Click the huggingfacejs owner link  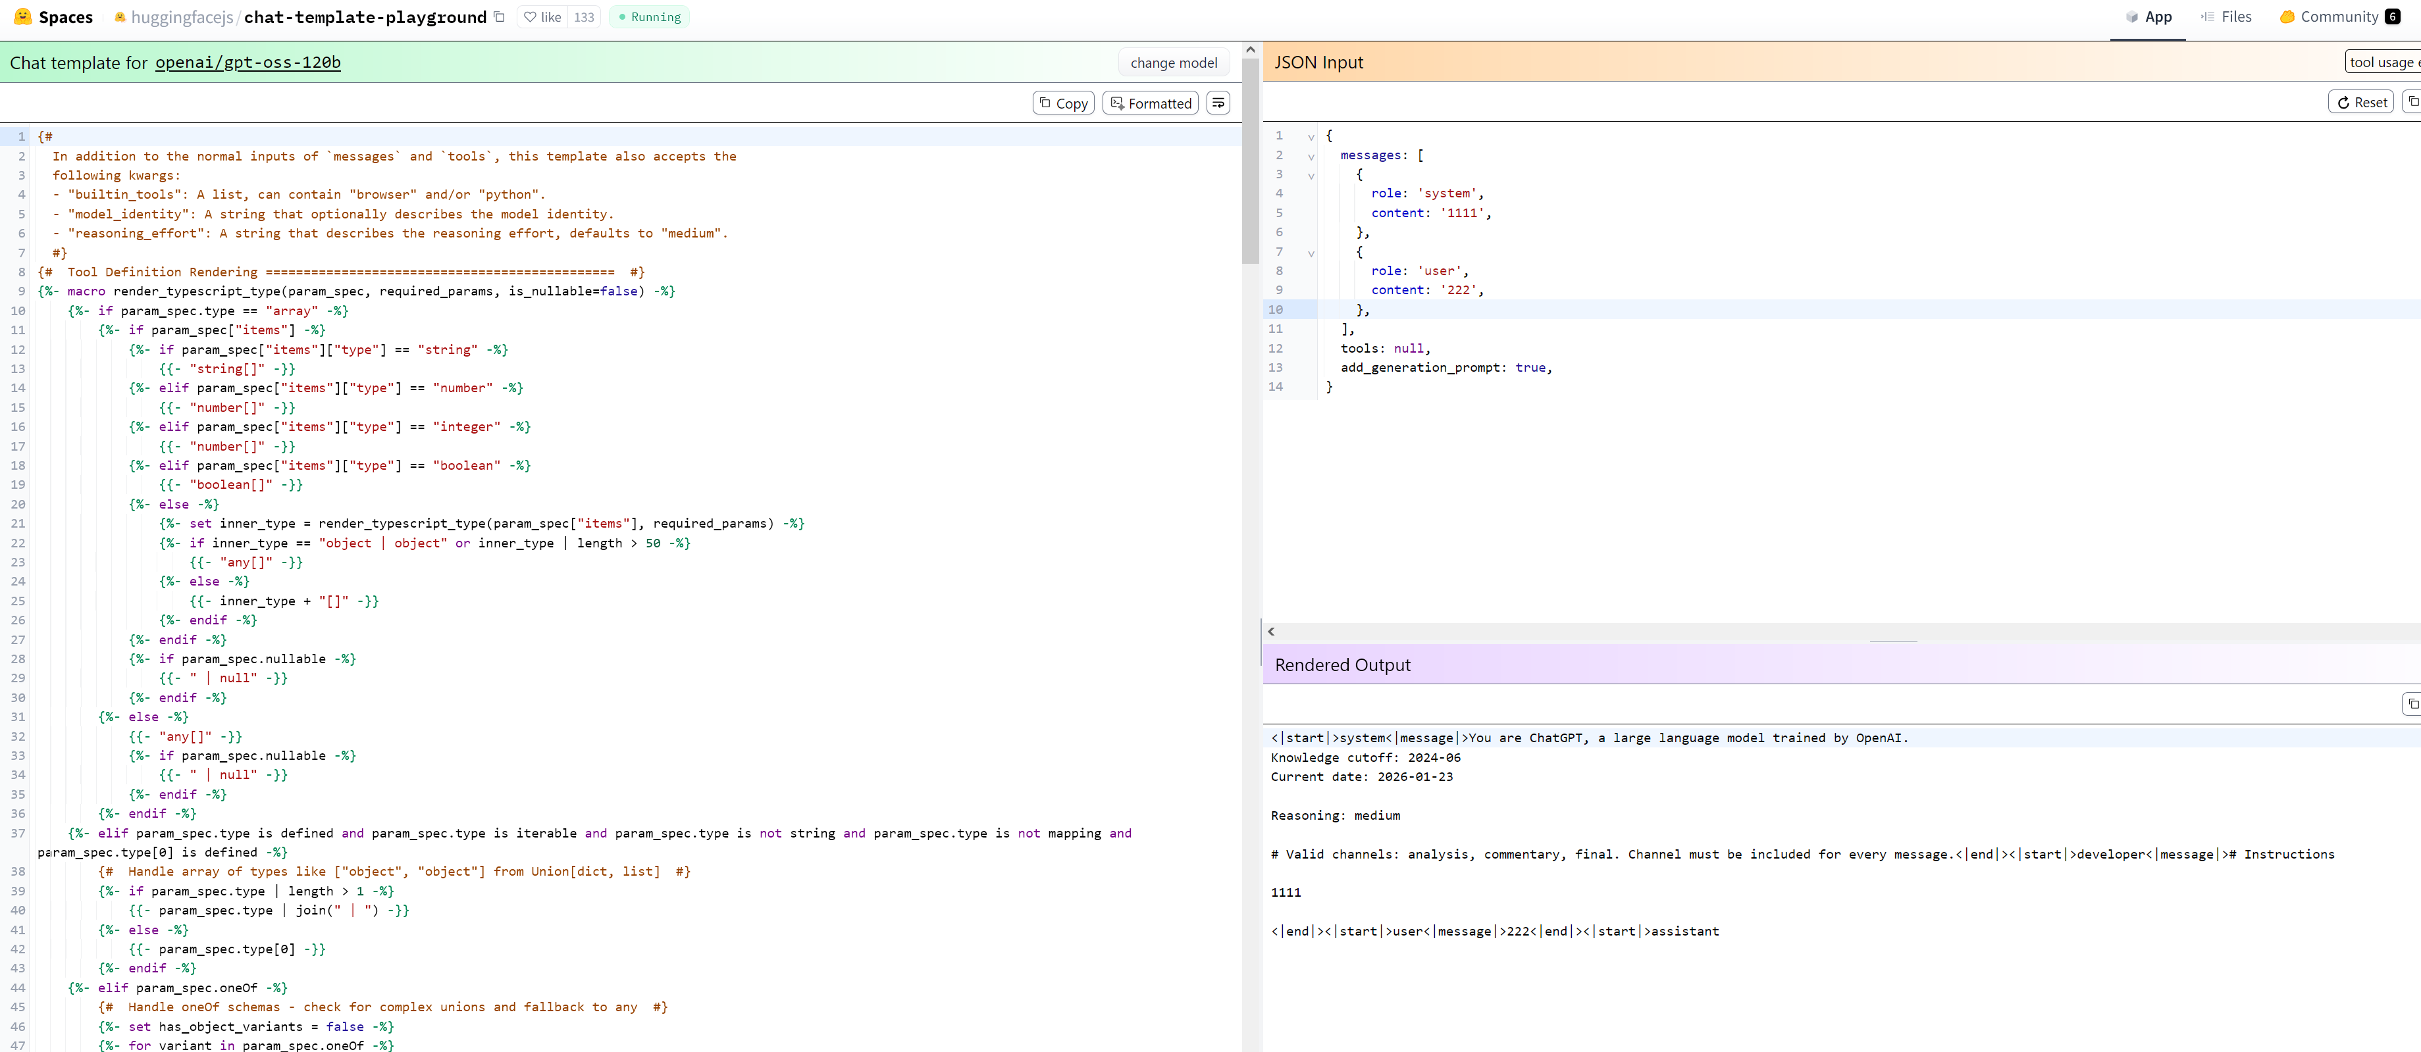point(182,17)
